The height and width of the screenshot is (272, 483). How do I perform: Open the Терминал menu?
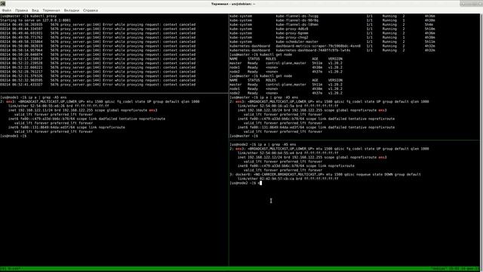[51, 11]
